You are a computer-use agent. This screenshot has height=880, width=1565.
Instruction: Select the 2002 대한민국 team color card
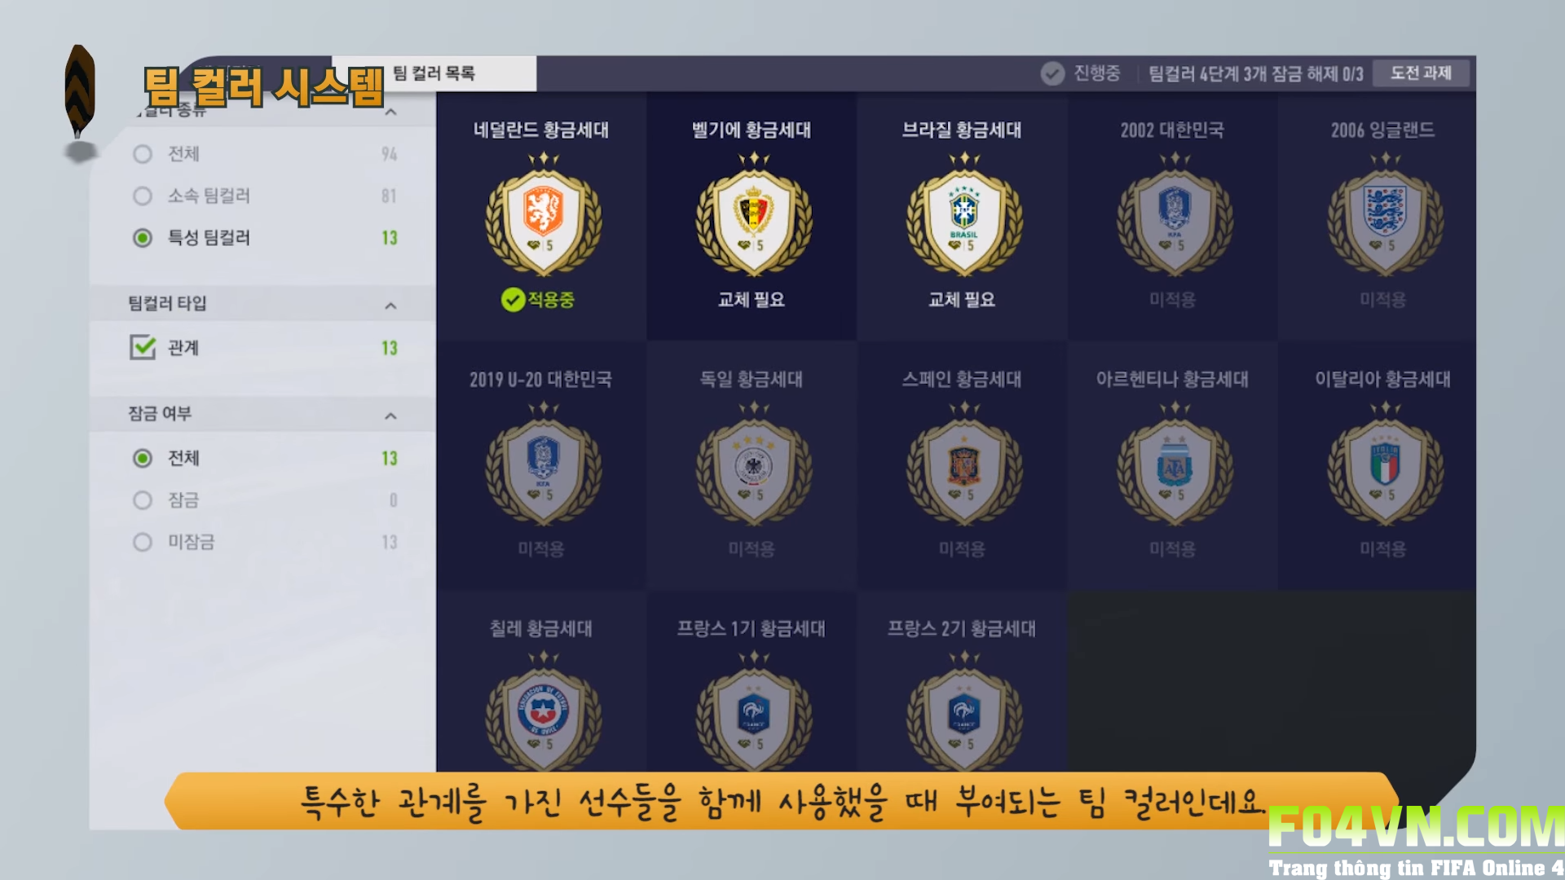pyautogui.click(x=1172, y=216)
